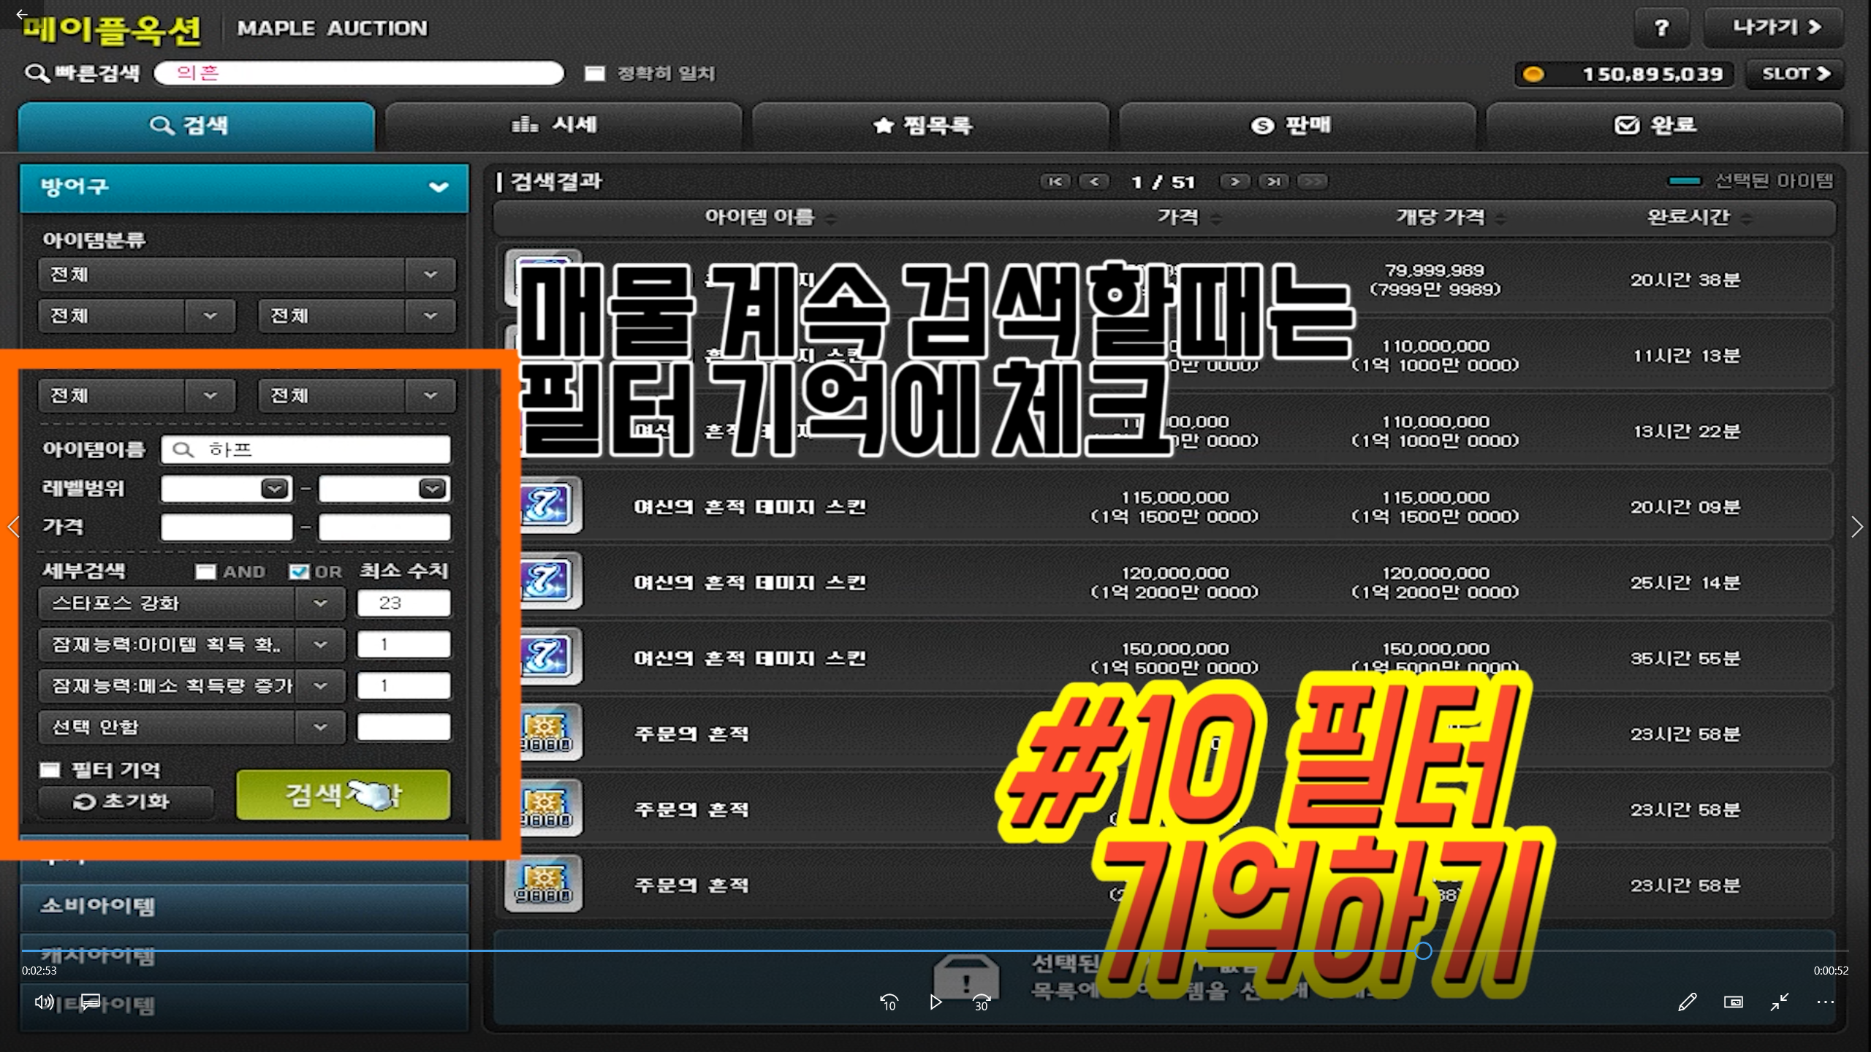Open picture-in-picture from the player controls
The width and height of the screenshot is (1871, 1052).
tap(1733, 1002)
